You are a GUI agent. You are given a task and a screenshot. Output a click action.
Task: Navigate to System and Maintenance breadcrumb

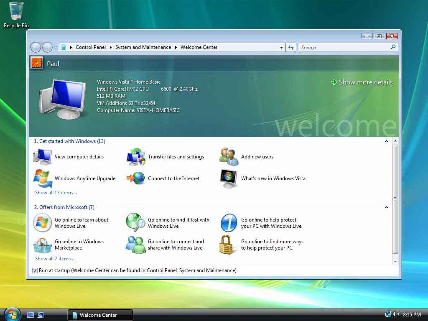[x=143, y=47]
